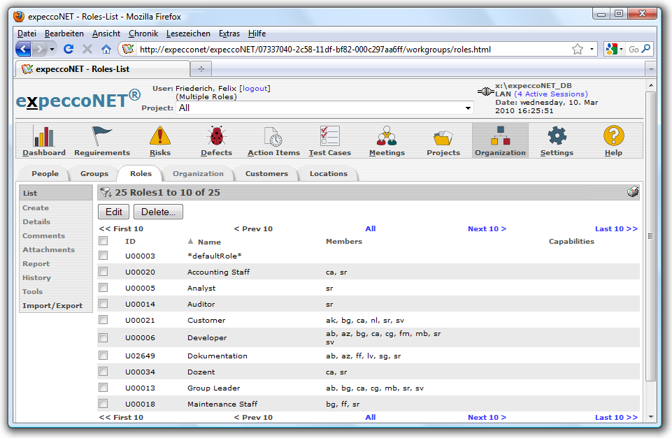Toggle the select-all checkbox in header row
Screen dimensions: 672x438
click(x=103, y=241)
